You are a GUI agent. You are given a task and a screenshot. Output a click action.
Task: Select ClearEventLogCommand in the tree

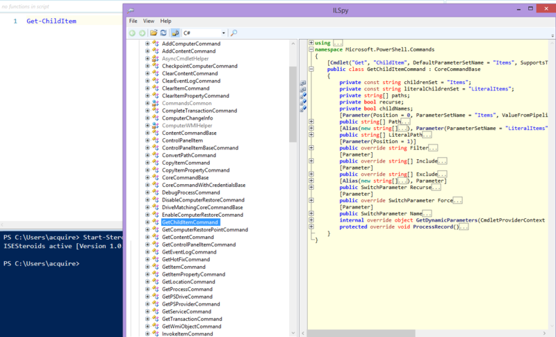point(191,81)
